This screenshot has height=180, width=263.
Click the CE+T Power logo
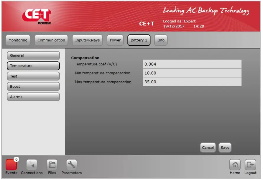(37, 16)
